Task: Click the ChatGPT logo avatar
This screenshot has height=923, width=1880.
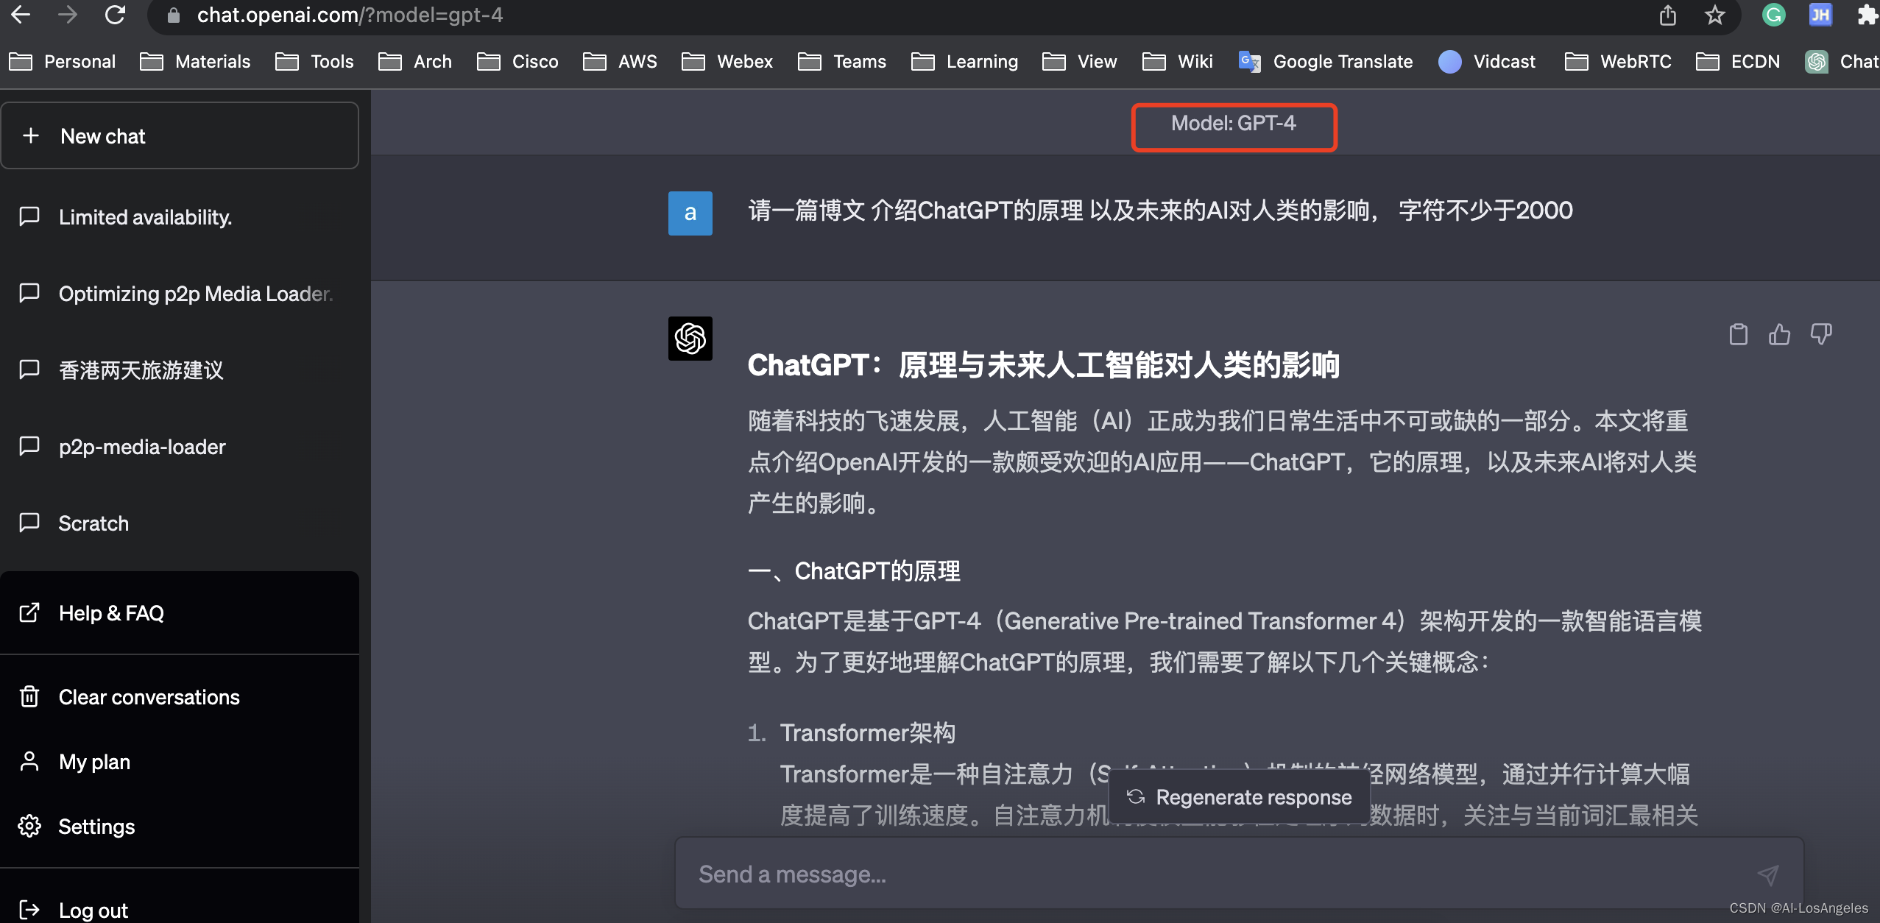Action: [x=690, y=339]
